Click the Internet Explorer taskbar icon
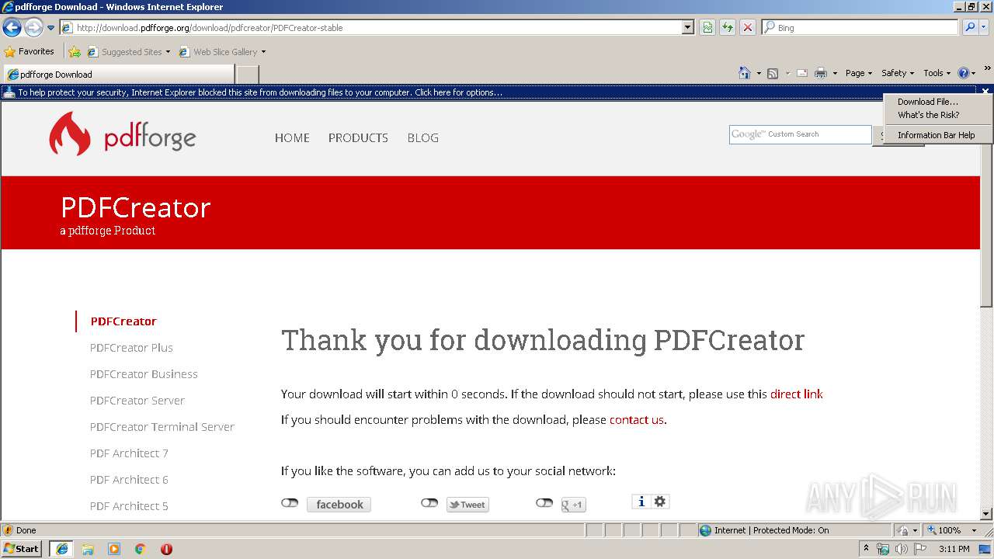This screenshot has height=559, width=994. click(x=61, y=549)
